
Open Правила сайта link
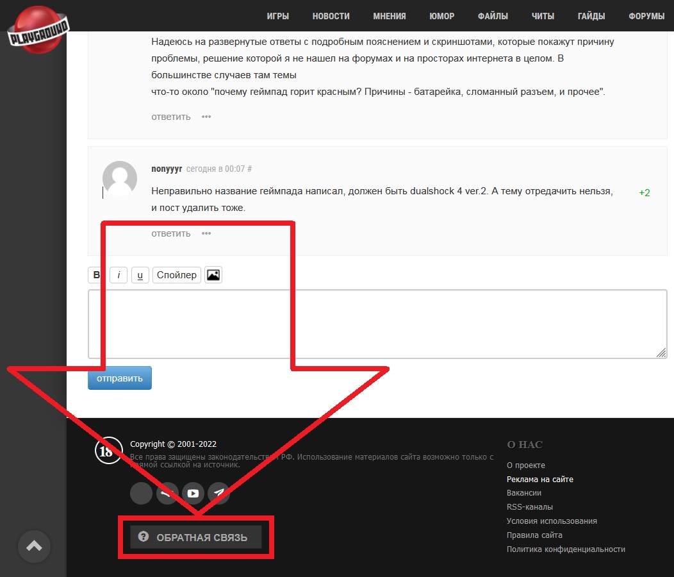tap(534, 535)
